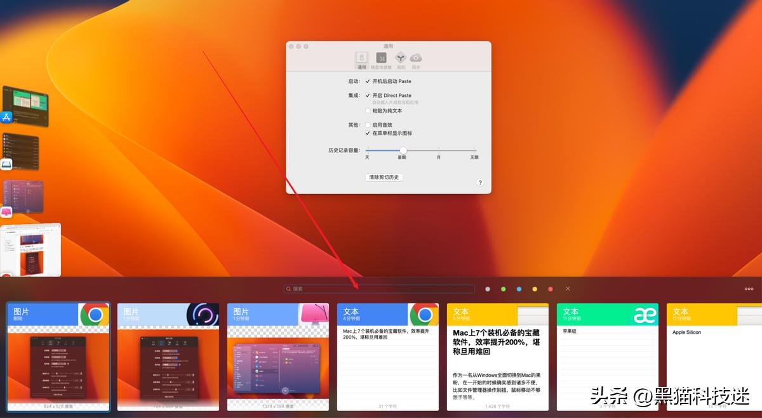
Task: Open the cloud 同步 (Sync) settings icon
Action: (417, 58)
